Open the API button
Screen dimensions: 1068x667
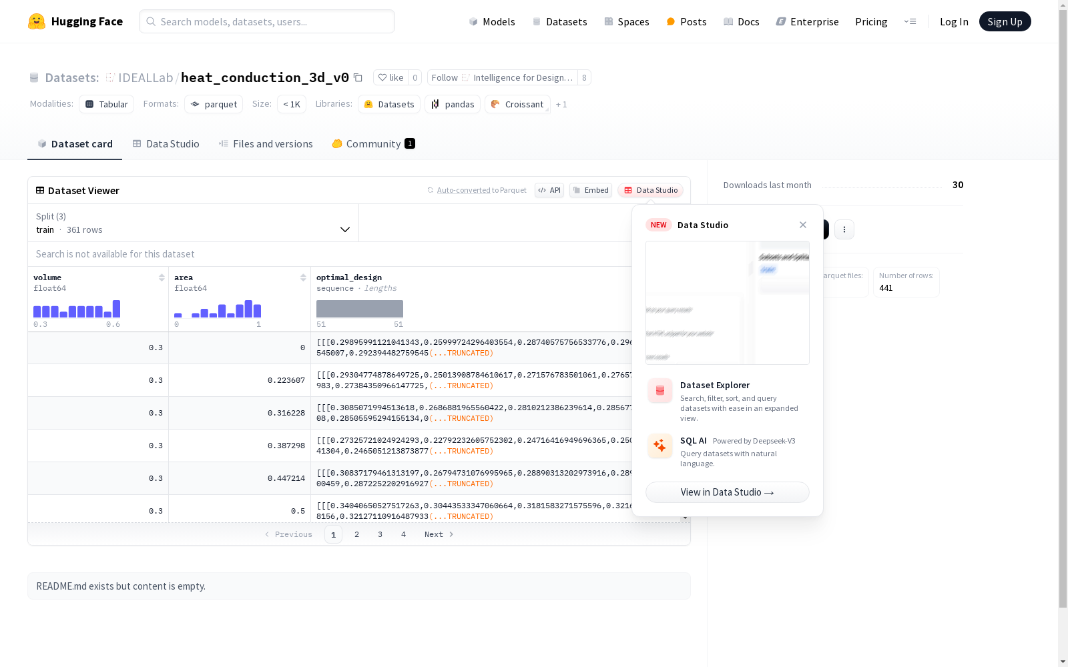[x=549, y=190]
